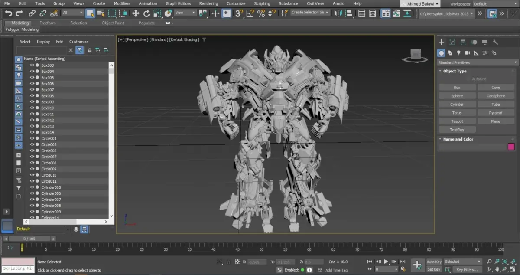The image size is (520, 275).
Task: Create a Sphere via Object Type button
Action: point(457,96)
